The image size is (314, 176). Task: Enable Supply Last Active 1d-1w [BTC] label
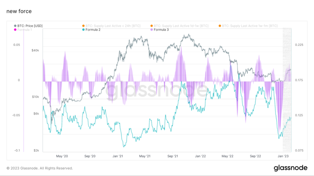pyautogui.click(x=181, y=26)
